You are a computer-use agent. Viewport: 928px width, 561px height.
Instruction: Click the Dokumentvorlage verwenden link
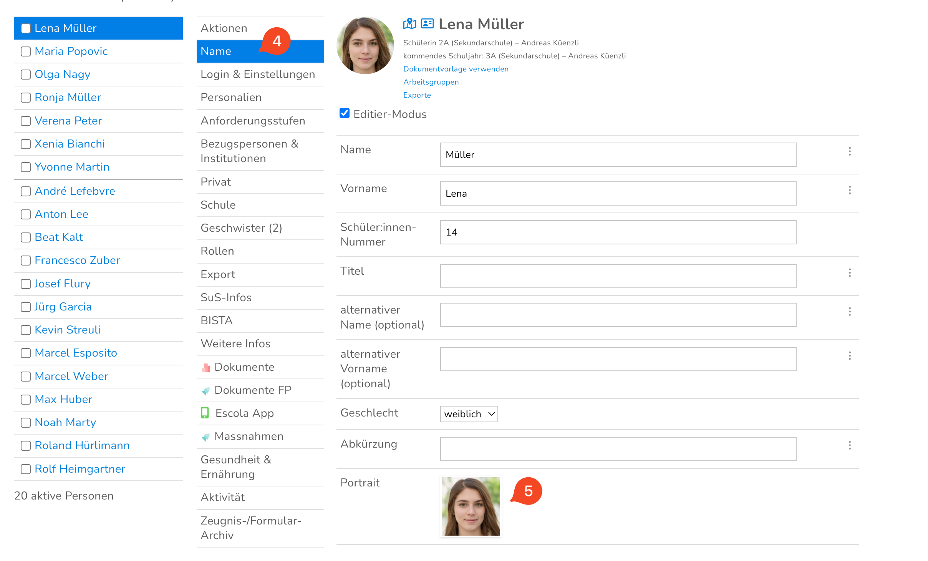[x=456, y=69]
